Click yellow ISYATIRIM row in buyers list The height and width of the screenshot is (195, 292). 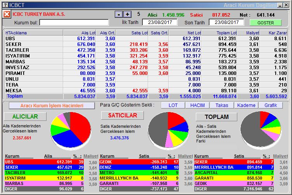(44, 178)
